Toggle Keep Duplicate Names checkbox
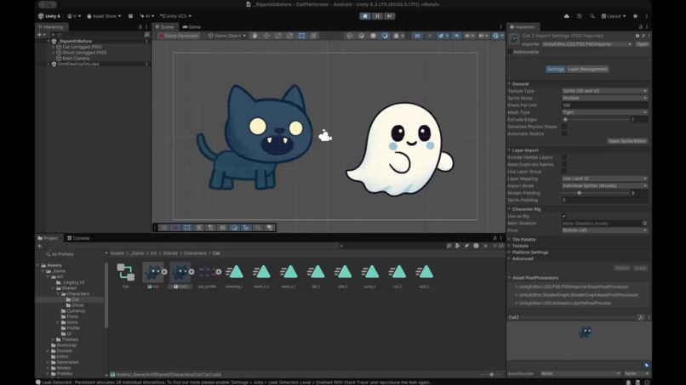This screenshot has height=385, width=686. [564, 164]
